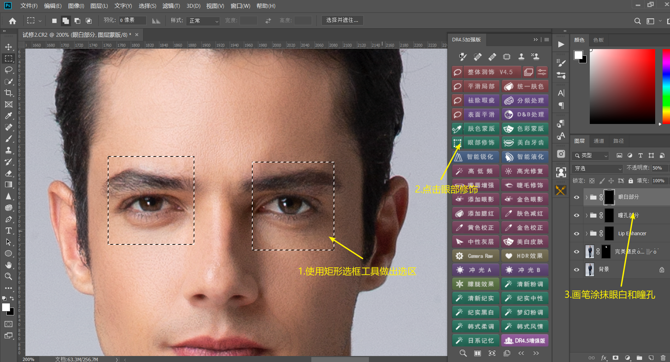
Task: Select the Move tool
Action: pos(8,47)
